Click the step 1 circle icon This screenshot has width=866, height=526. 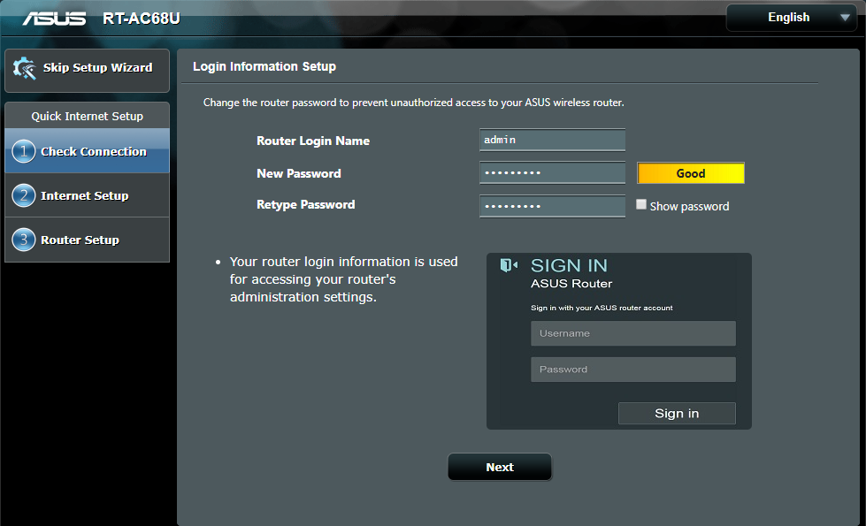[24, 151]
